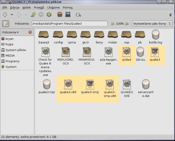
Task: Open the 'Wyświetlanie jako Ikony' view selector
Action: pos(152,23)
